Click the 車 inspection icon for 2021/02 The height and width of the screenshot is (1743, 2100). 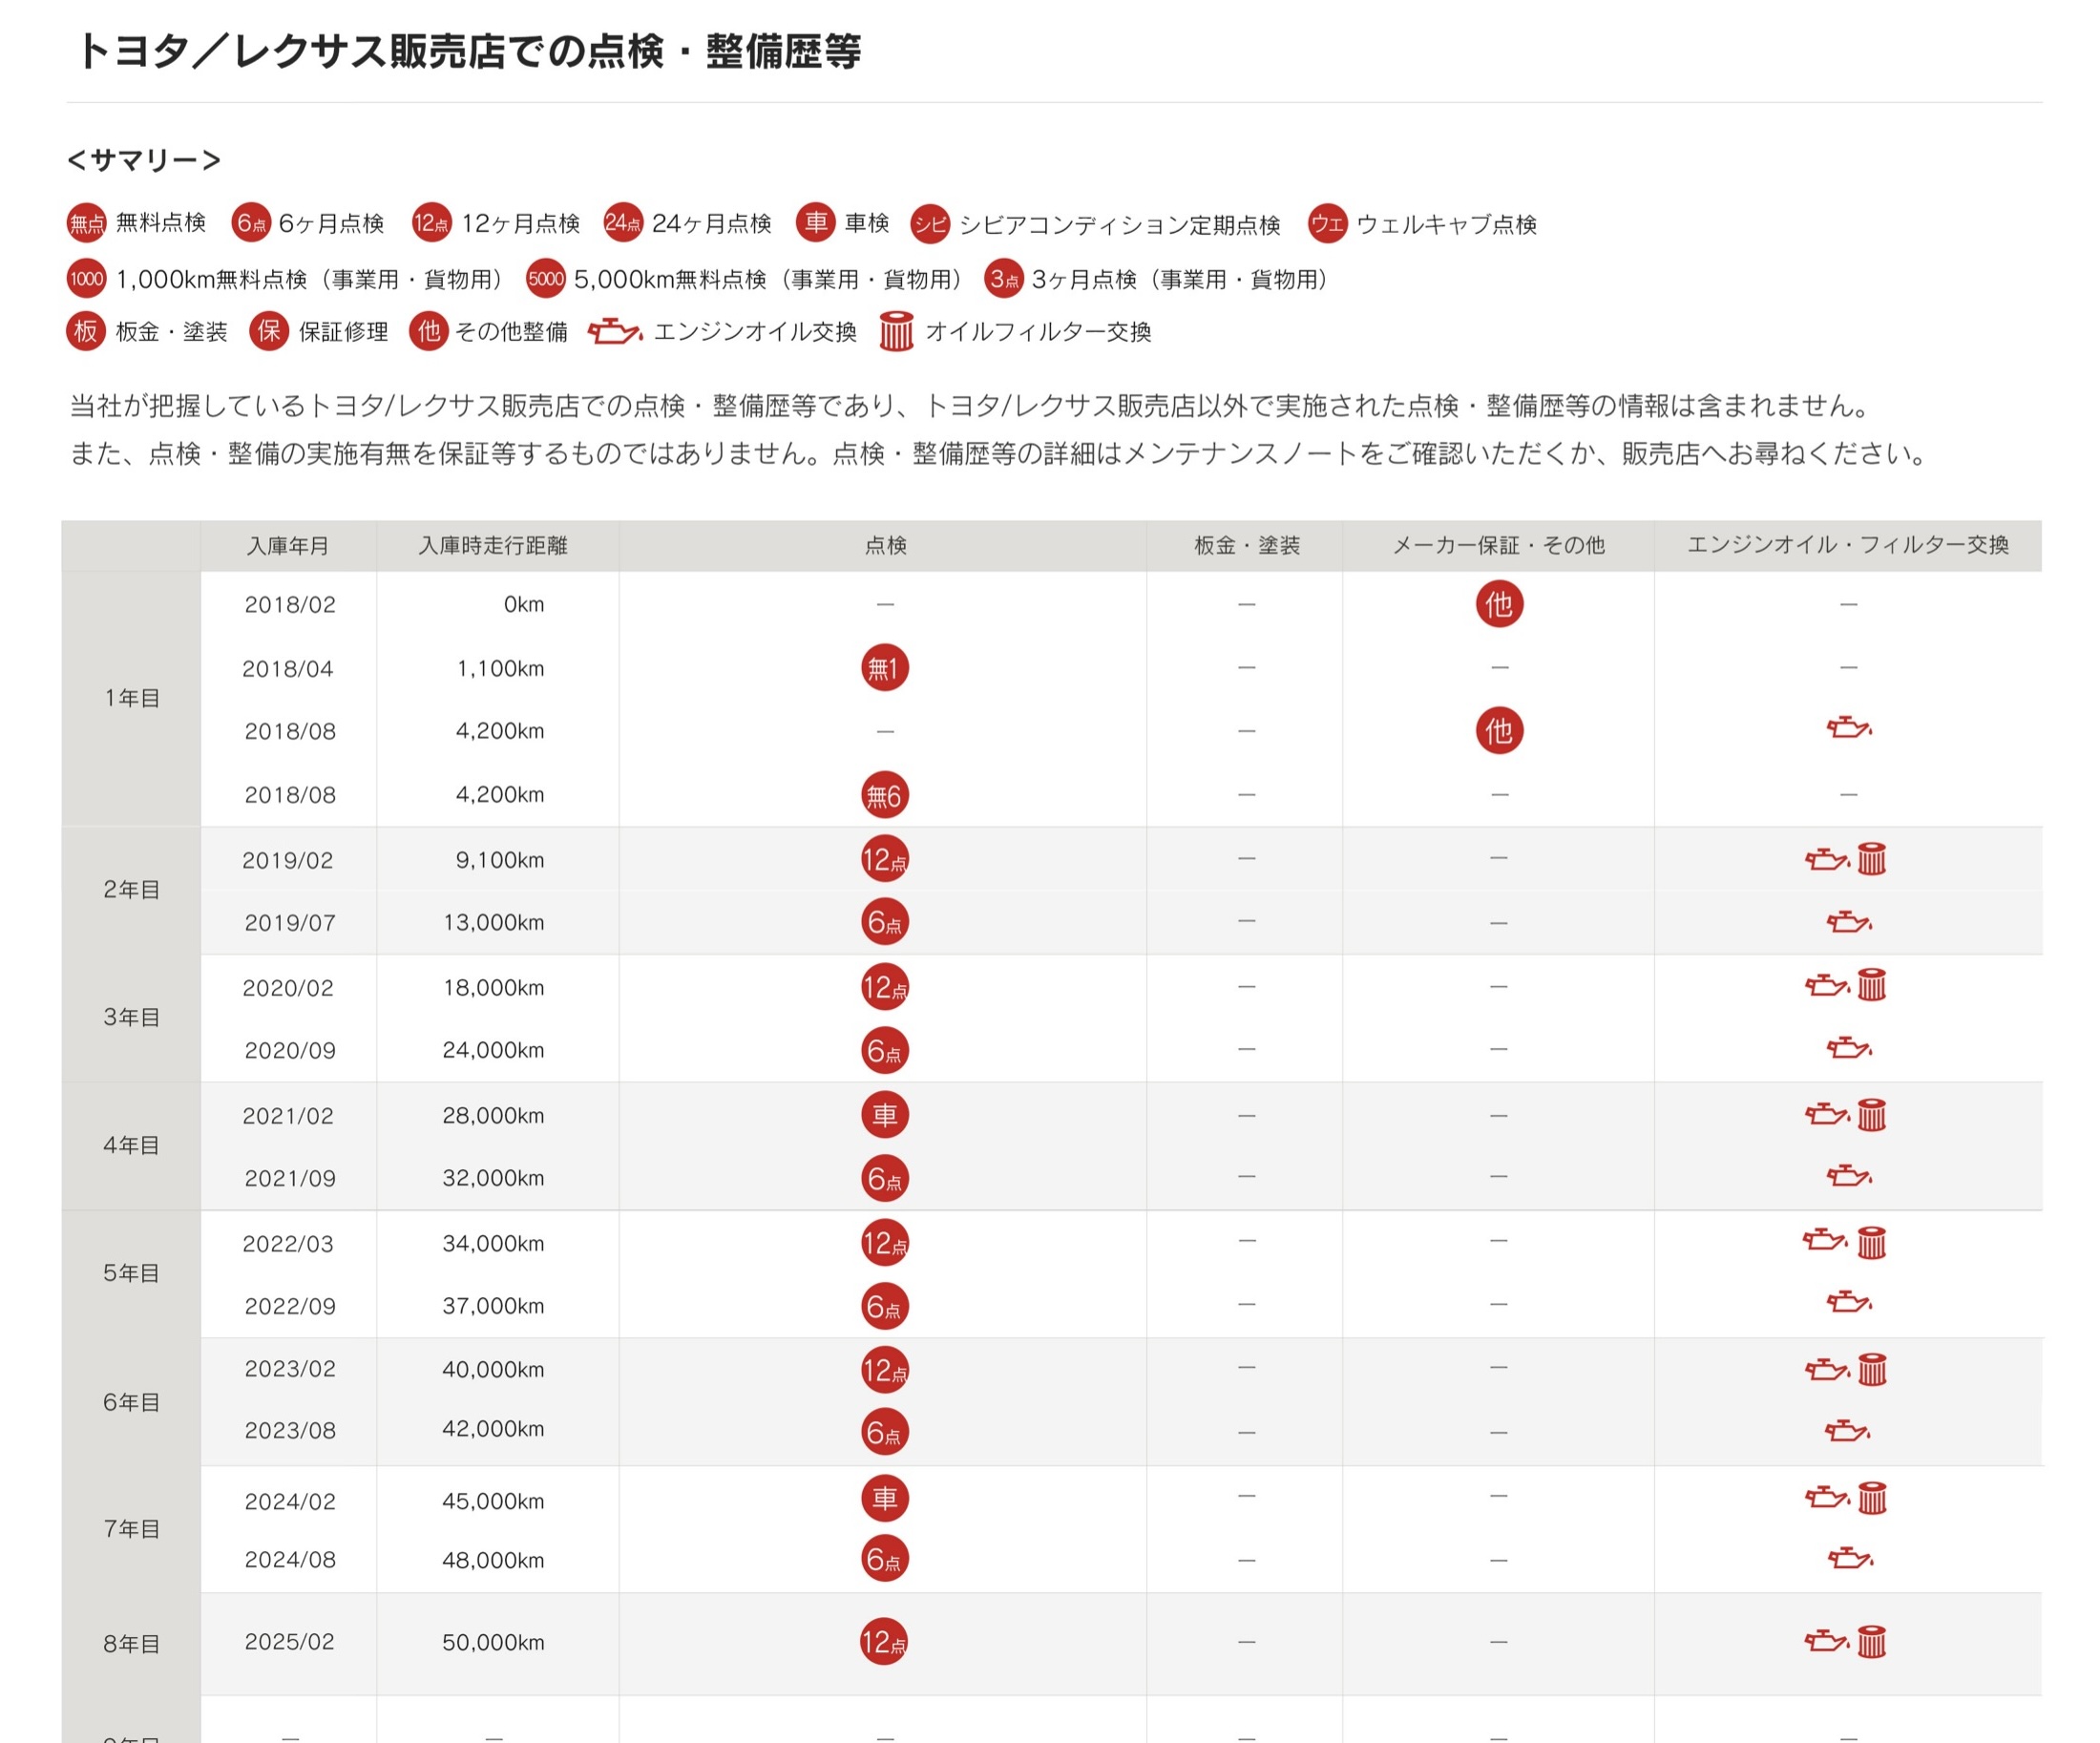[x=884, y=1115]
